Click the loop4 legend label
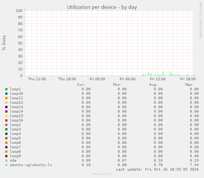The width and height of the screenshot is (204, 178). click(15, 134)
